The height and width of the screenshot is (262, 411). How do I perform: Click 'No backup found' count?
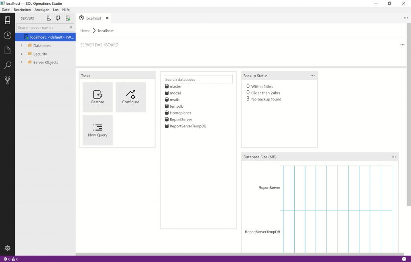tap(248, 99)
